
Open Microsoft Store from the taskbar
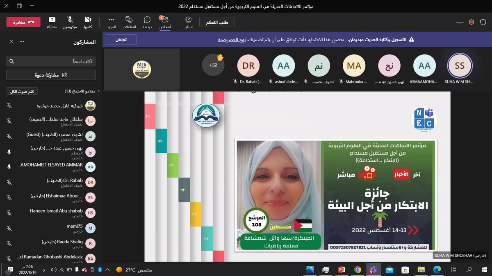coord(405,269)
